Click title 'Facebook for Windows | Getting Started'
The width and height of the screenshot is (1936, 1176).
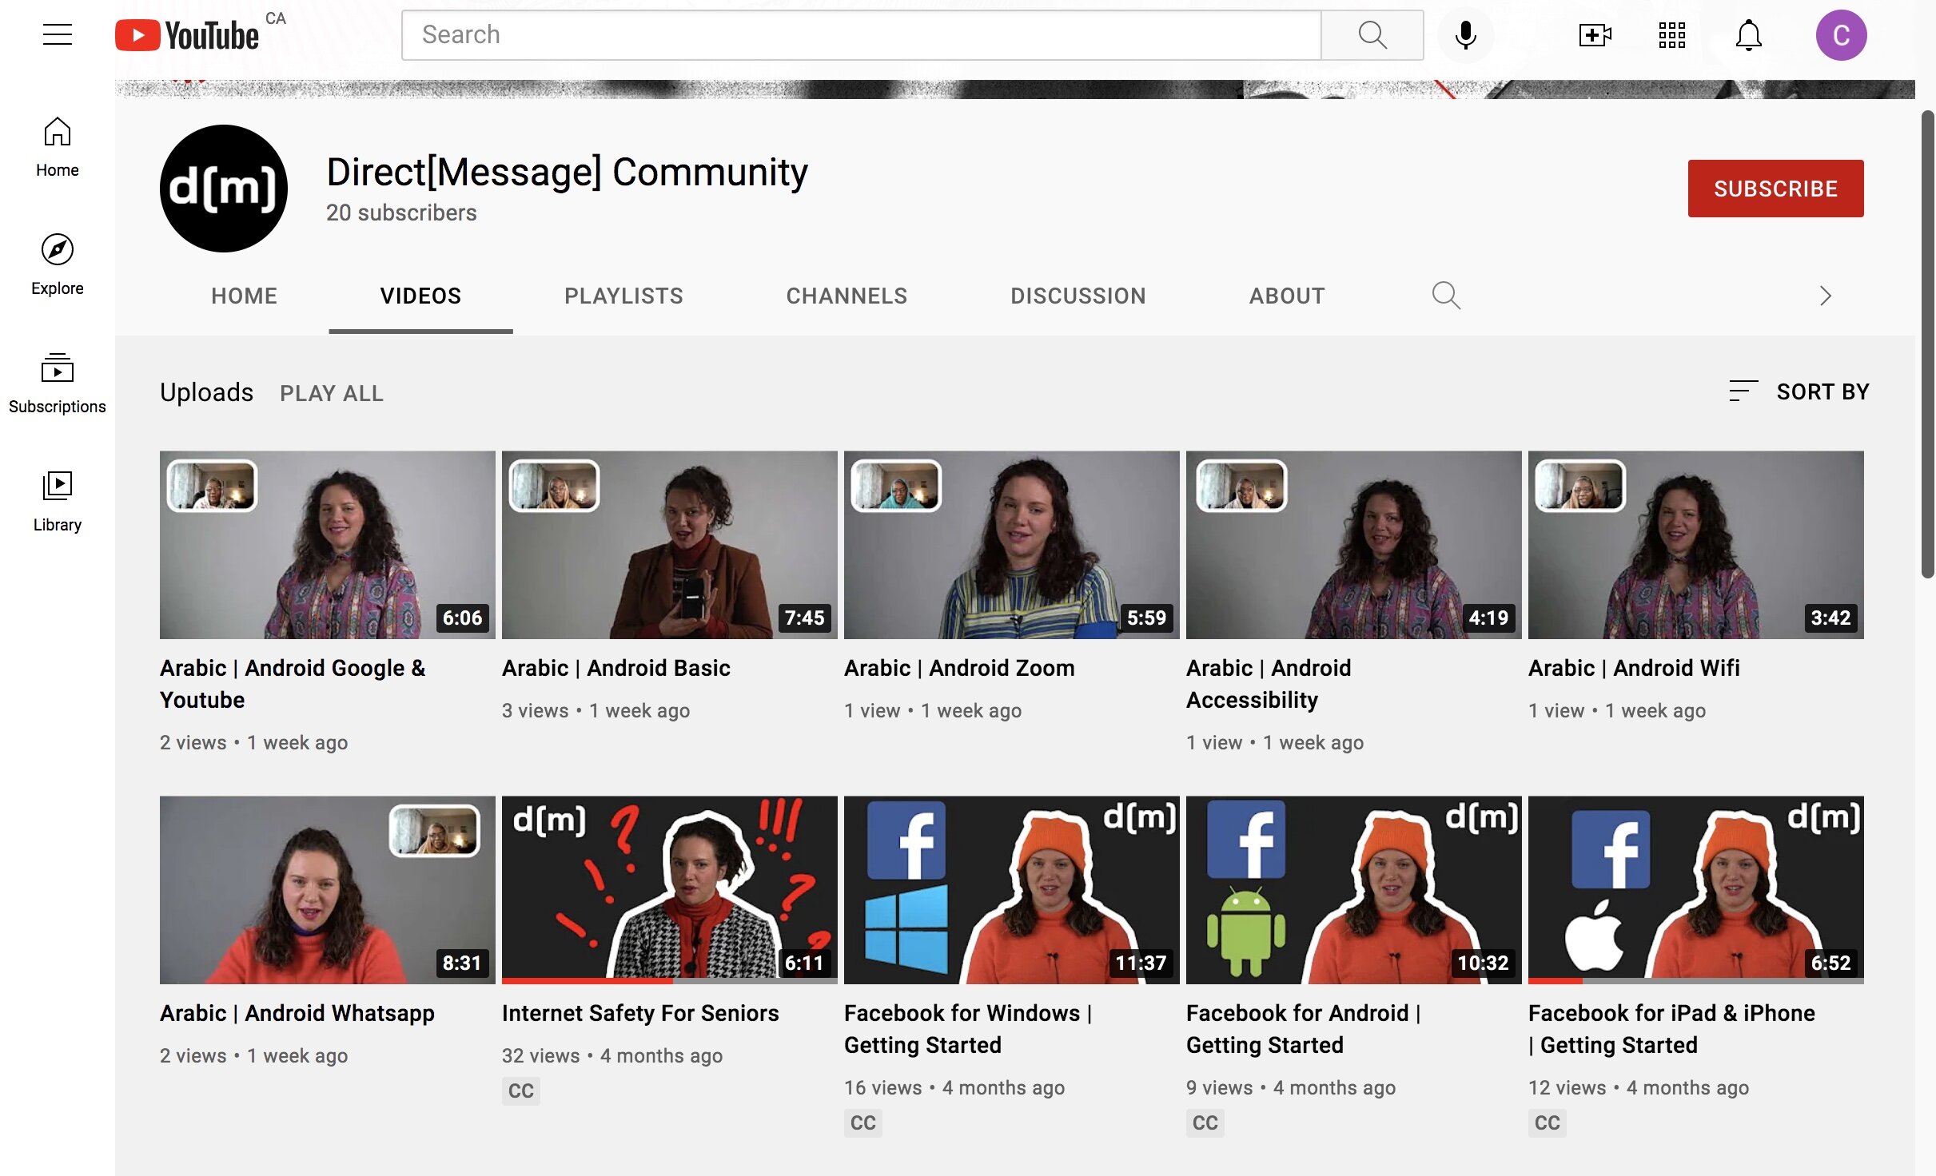[x=968, y=1029]
